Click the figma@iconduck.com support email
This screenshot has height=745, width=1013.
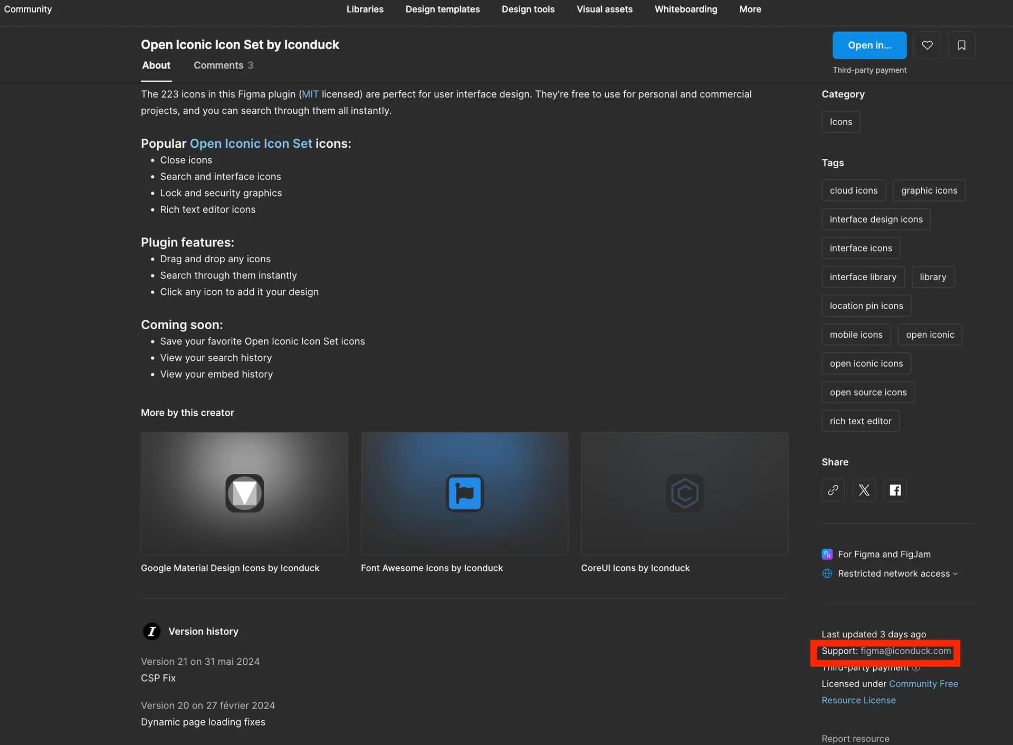pyautogui.click(x=905, y=651)
